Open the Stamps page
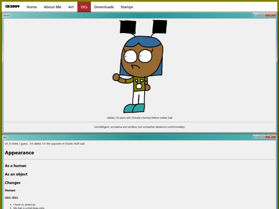Image resolution: width=279 pixels, height=209 pixels. pyautogui.click(x=127, y=7)
